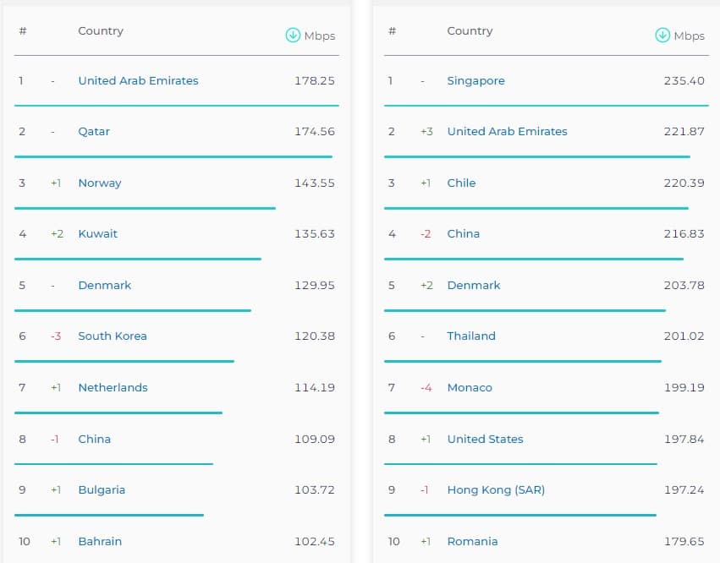Open the Qatar country link
The height and width of the screenshot is (563, 720).
coord(94,132)
